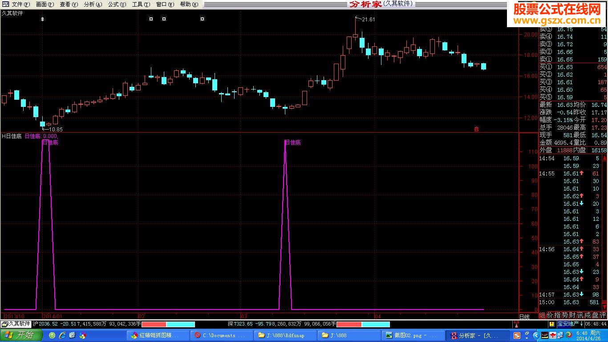This screenshot has width=608, height=342.
Task: Click scroll-up arrow of the tick list
Action: coord(604,158)
